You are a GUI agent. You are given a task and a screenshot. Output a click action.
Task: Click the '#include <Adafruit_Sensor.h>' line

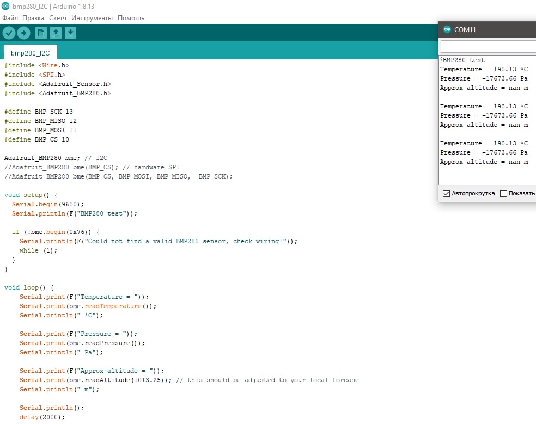coord(57,84)
